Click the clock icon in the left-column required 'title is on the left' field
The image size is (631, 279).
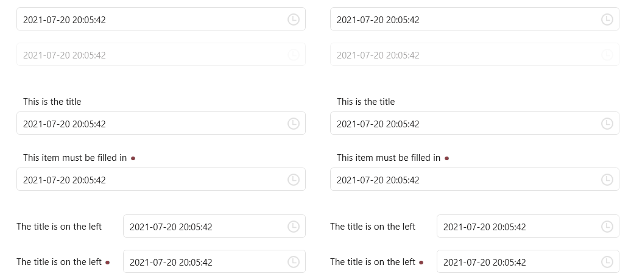294,262
